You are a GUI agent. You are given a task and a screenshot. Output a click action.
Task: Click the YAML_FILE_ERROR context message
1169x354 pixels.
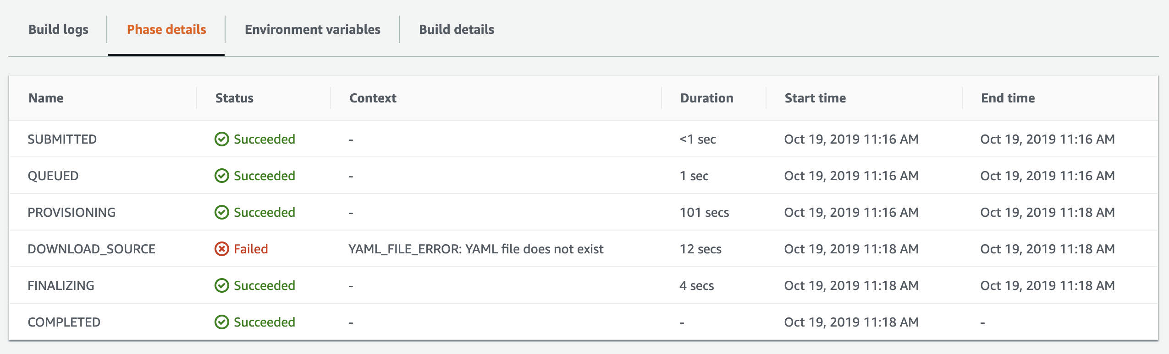[x=476, y=249]
